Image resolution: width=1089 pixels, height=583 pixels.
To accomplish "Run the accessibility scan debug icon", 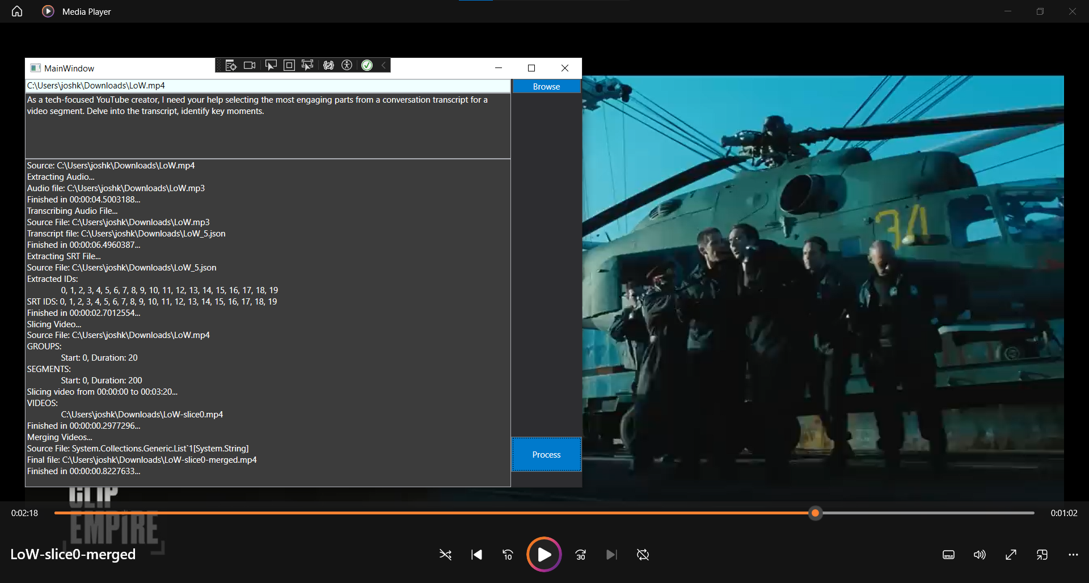I will tap(347, 65).
